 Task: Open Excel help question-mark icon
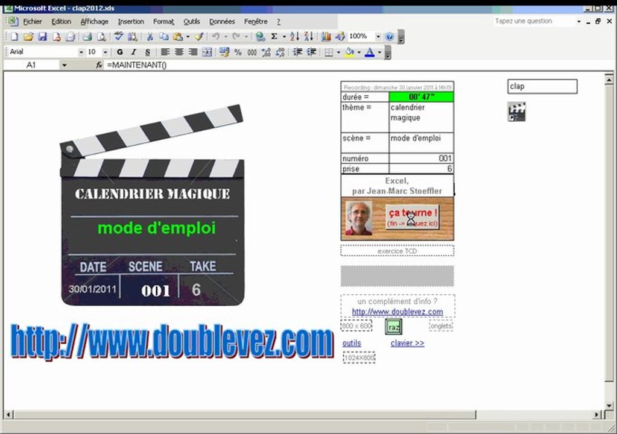[x=389, y=37]
